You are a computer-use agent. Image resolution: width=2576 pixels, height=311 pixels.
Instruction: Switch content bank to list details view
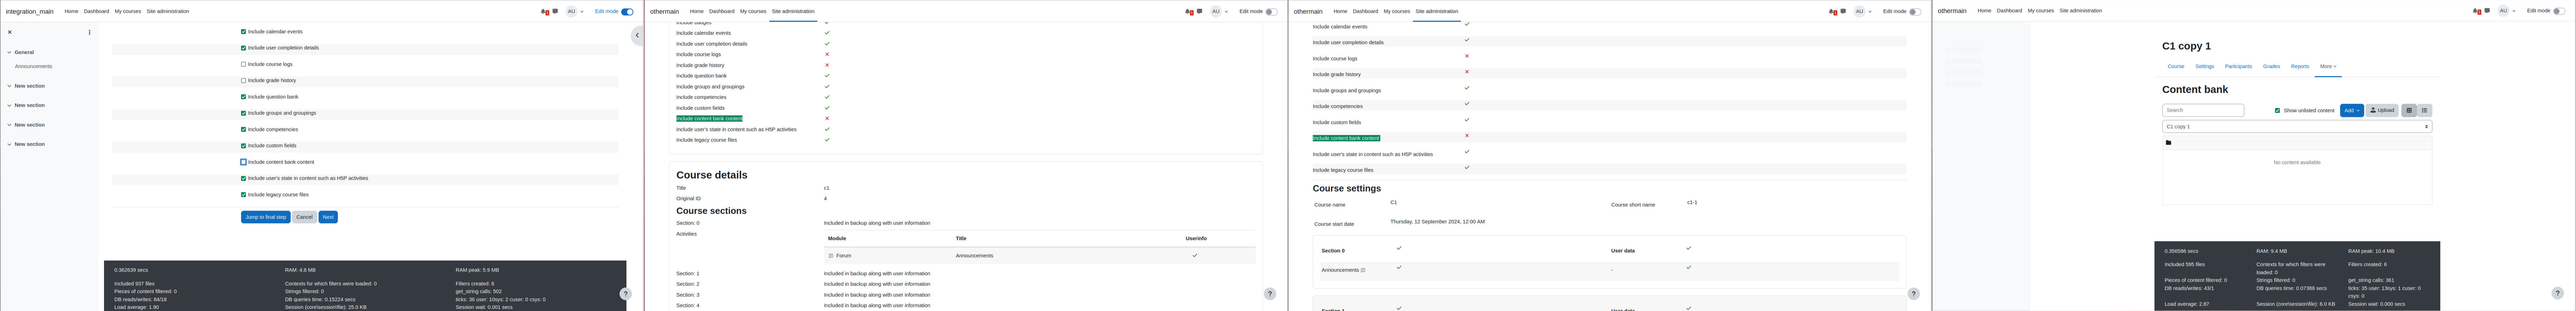pyautogui.click(x=2424, y=110)
